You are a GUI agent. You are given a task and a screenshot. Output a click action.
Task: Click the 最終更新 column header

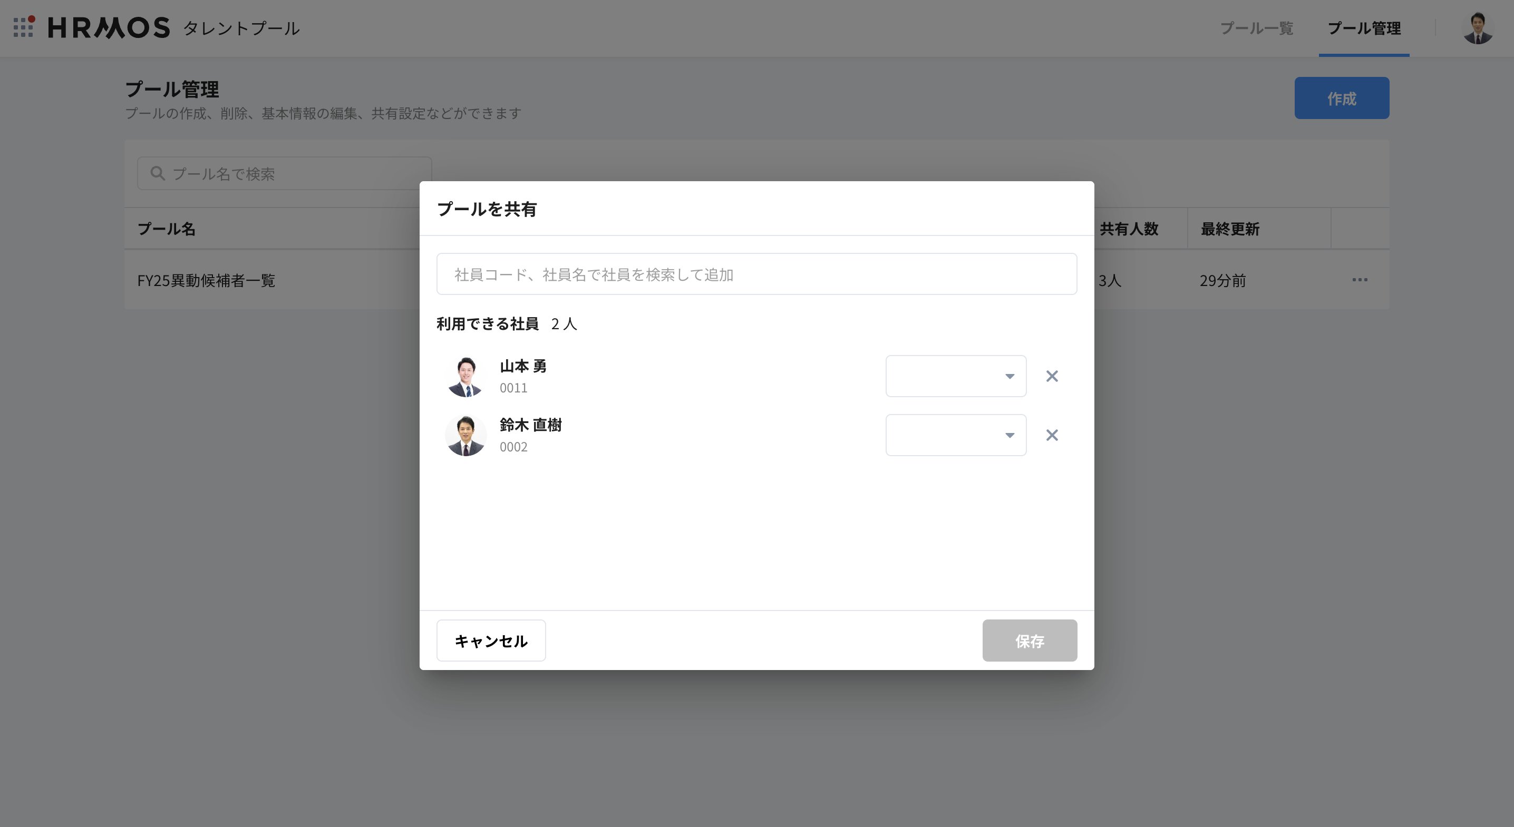(x=1229, y=229)
